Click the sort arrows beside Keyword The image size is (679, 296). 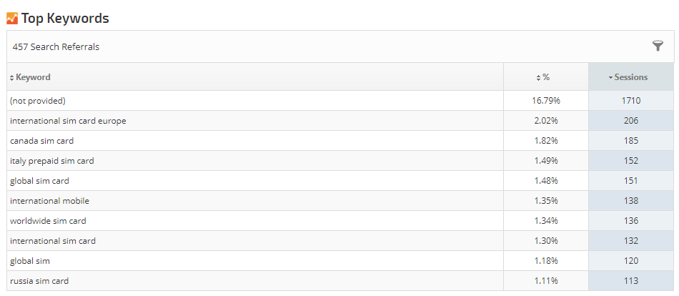[x=11, y=77]
